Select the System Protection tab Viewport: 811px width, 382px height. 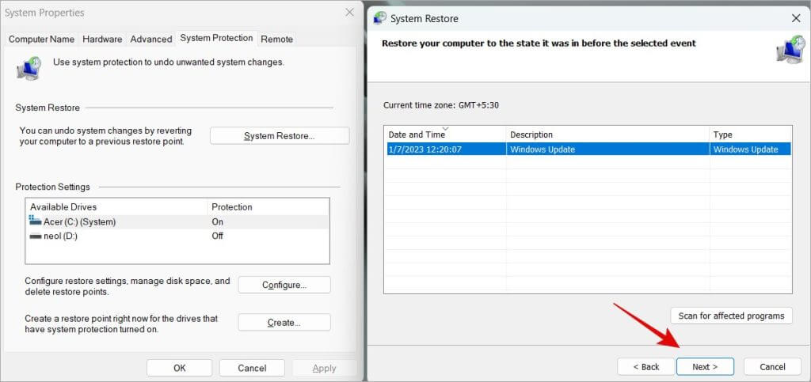pyautogui.click(x=216, y=38)
